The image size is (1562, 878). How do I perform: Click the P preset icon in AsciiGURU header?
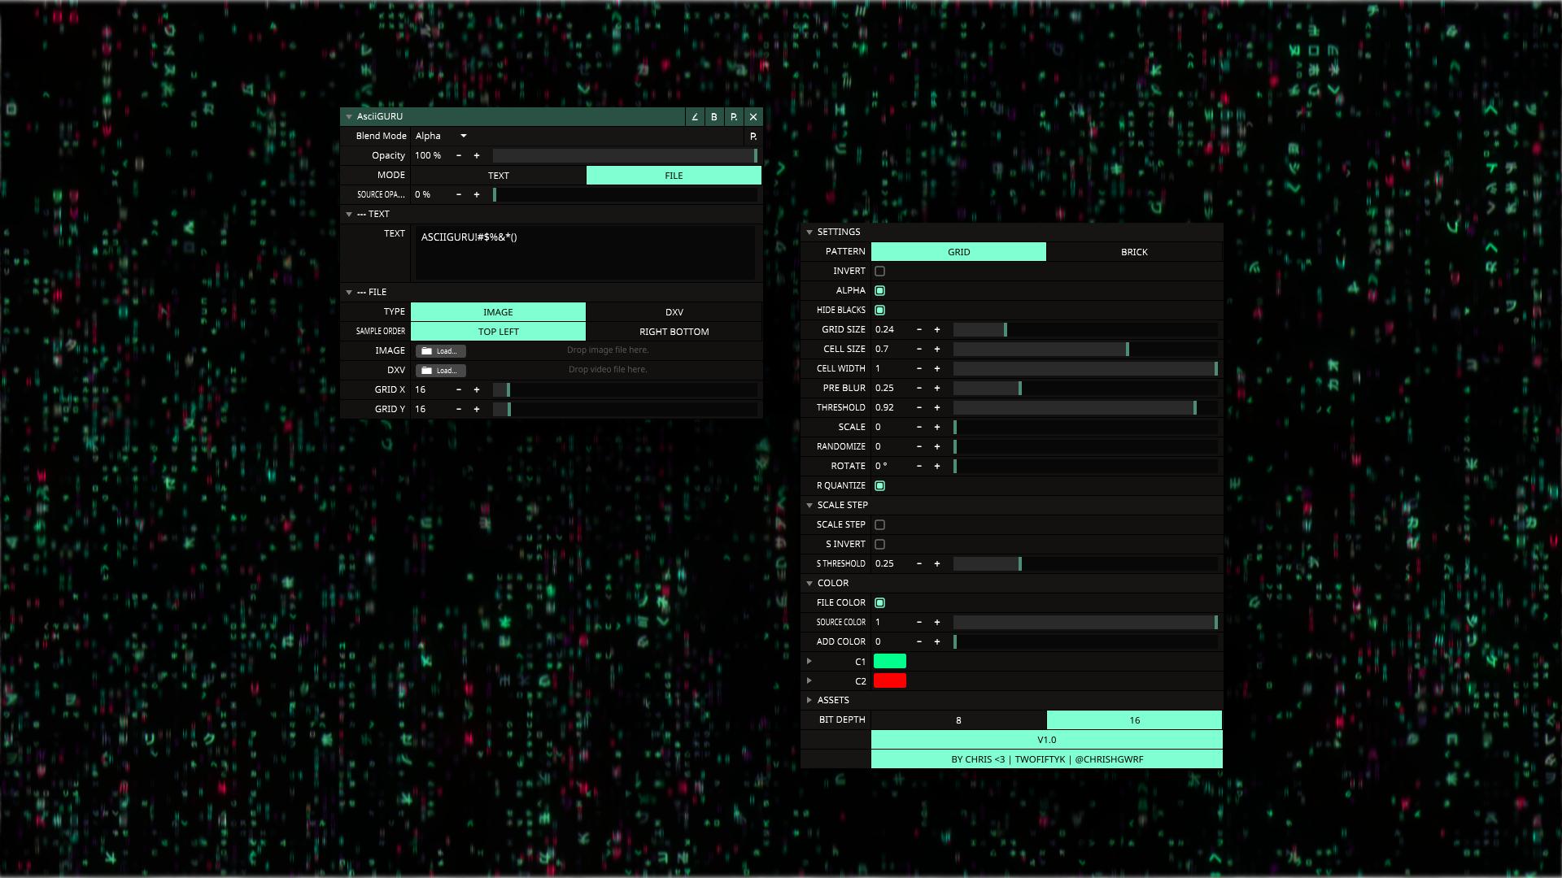[734, 117]
